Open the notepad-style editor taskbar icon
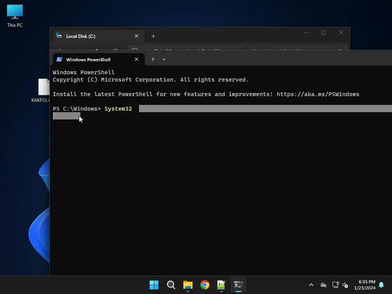The image size is (392, 294). (222, 285)
